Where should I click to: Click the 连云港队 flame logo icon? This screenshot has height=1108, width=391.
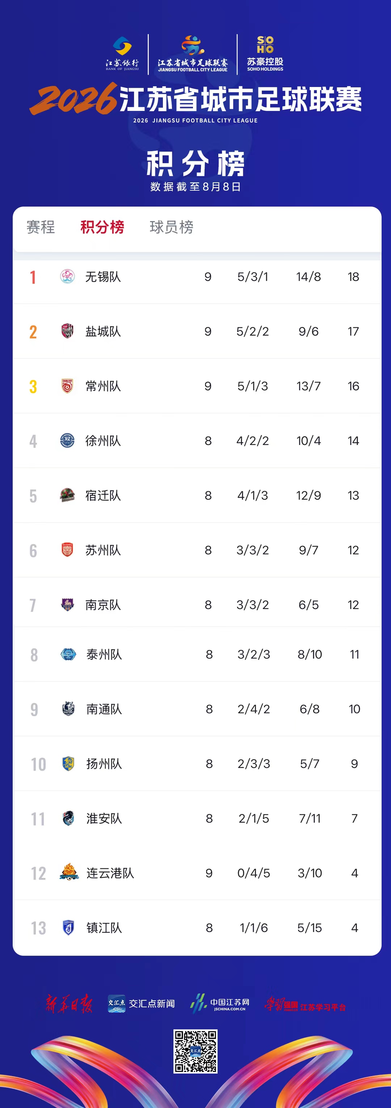[69, 872]
